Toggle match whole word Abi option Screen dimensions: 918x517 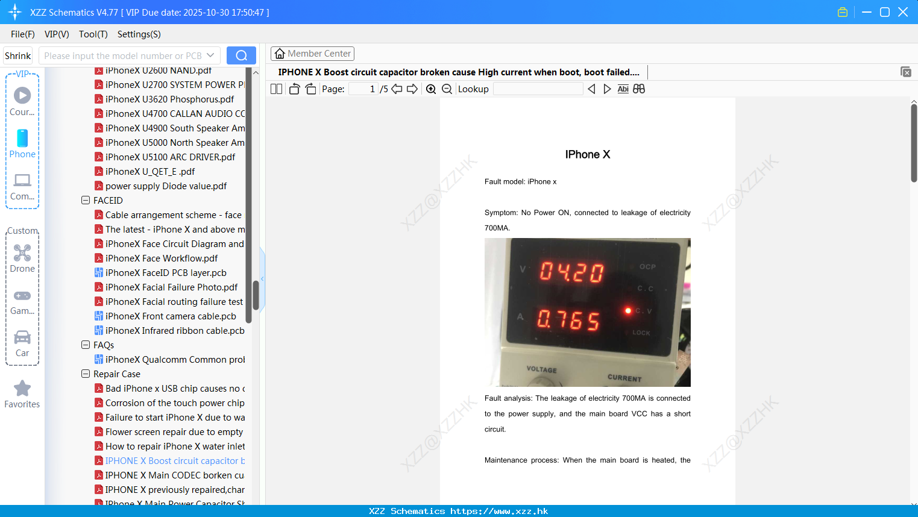tap(623, 89)
